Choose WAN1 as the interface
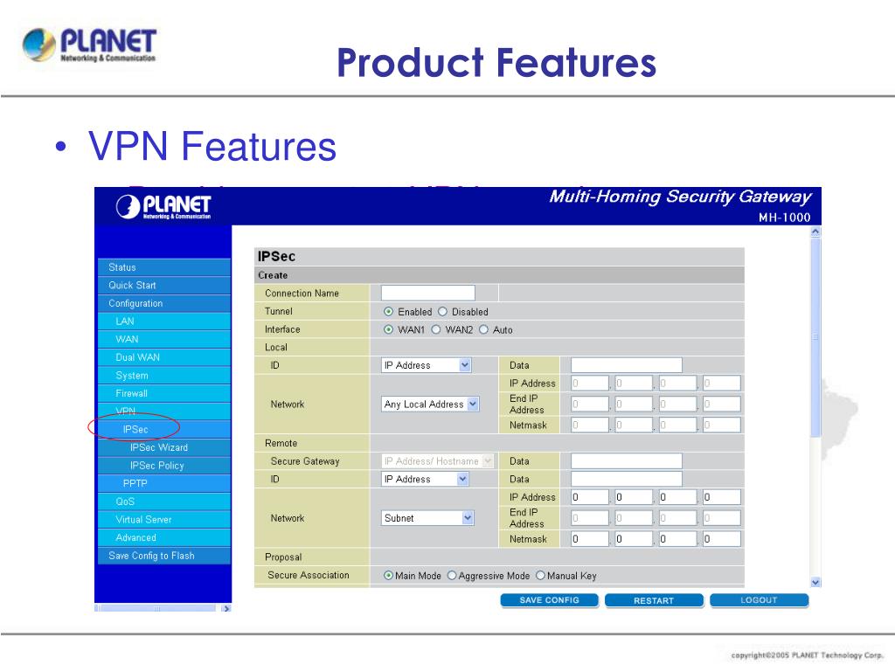This screenshot has height=671, width=895. [x=389, y=329]
